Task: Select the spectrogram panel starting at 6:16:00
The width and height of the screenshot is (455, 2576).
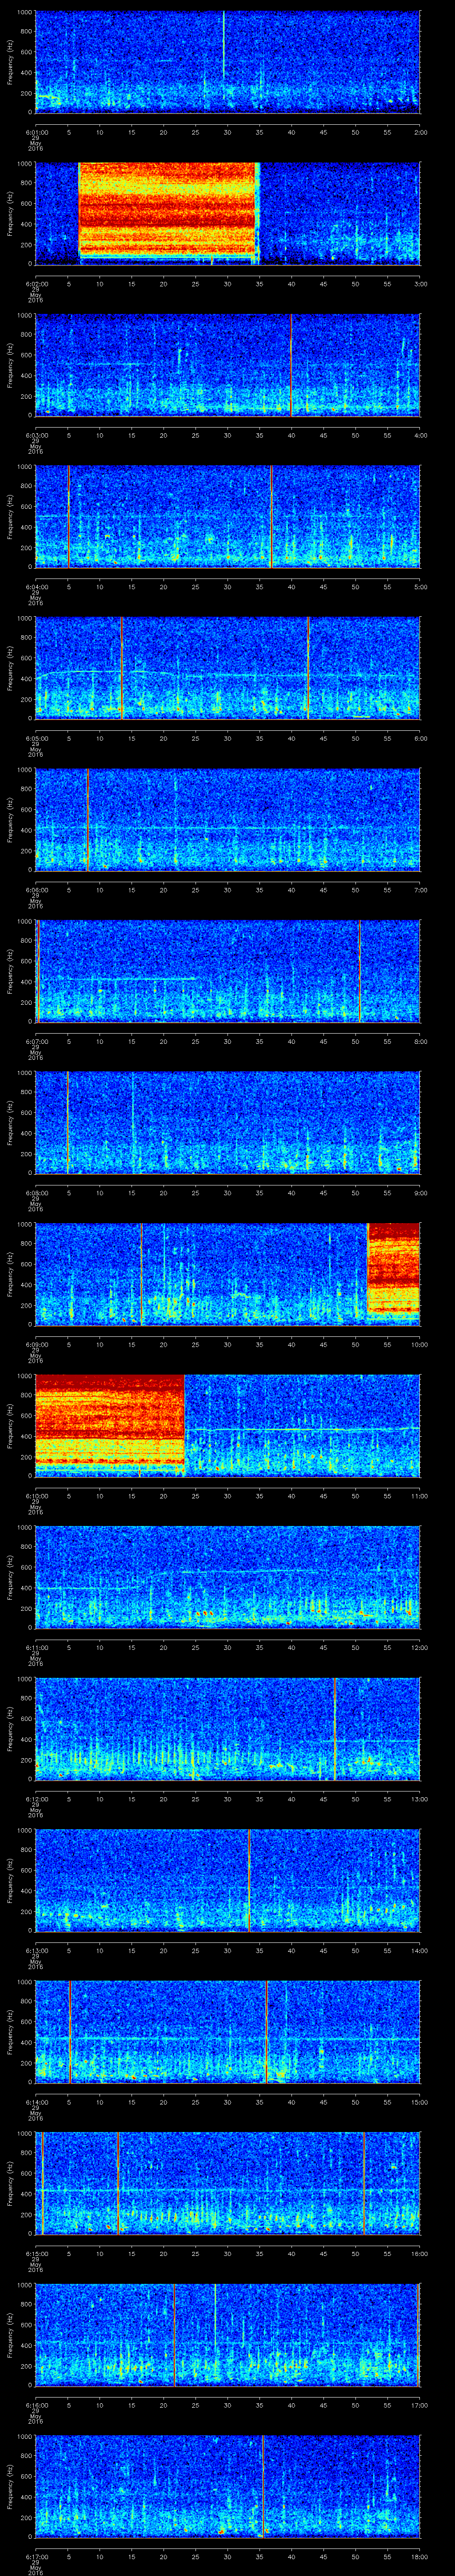Action: [x=227, y=2334]
